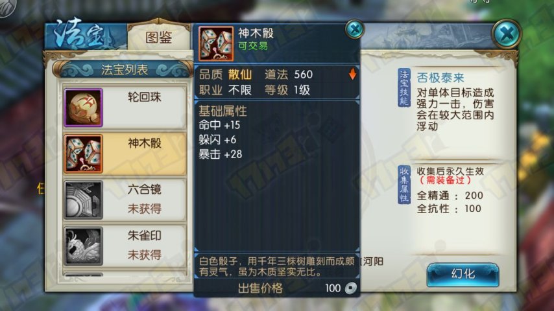Image resolution: width=554 pixels, height=311 pixels.
Task: Switch to the 图鉴 tab
Action: 159,37
